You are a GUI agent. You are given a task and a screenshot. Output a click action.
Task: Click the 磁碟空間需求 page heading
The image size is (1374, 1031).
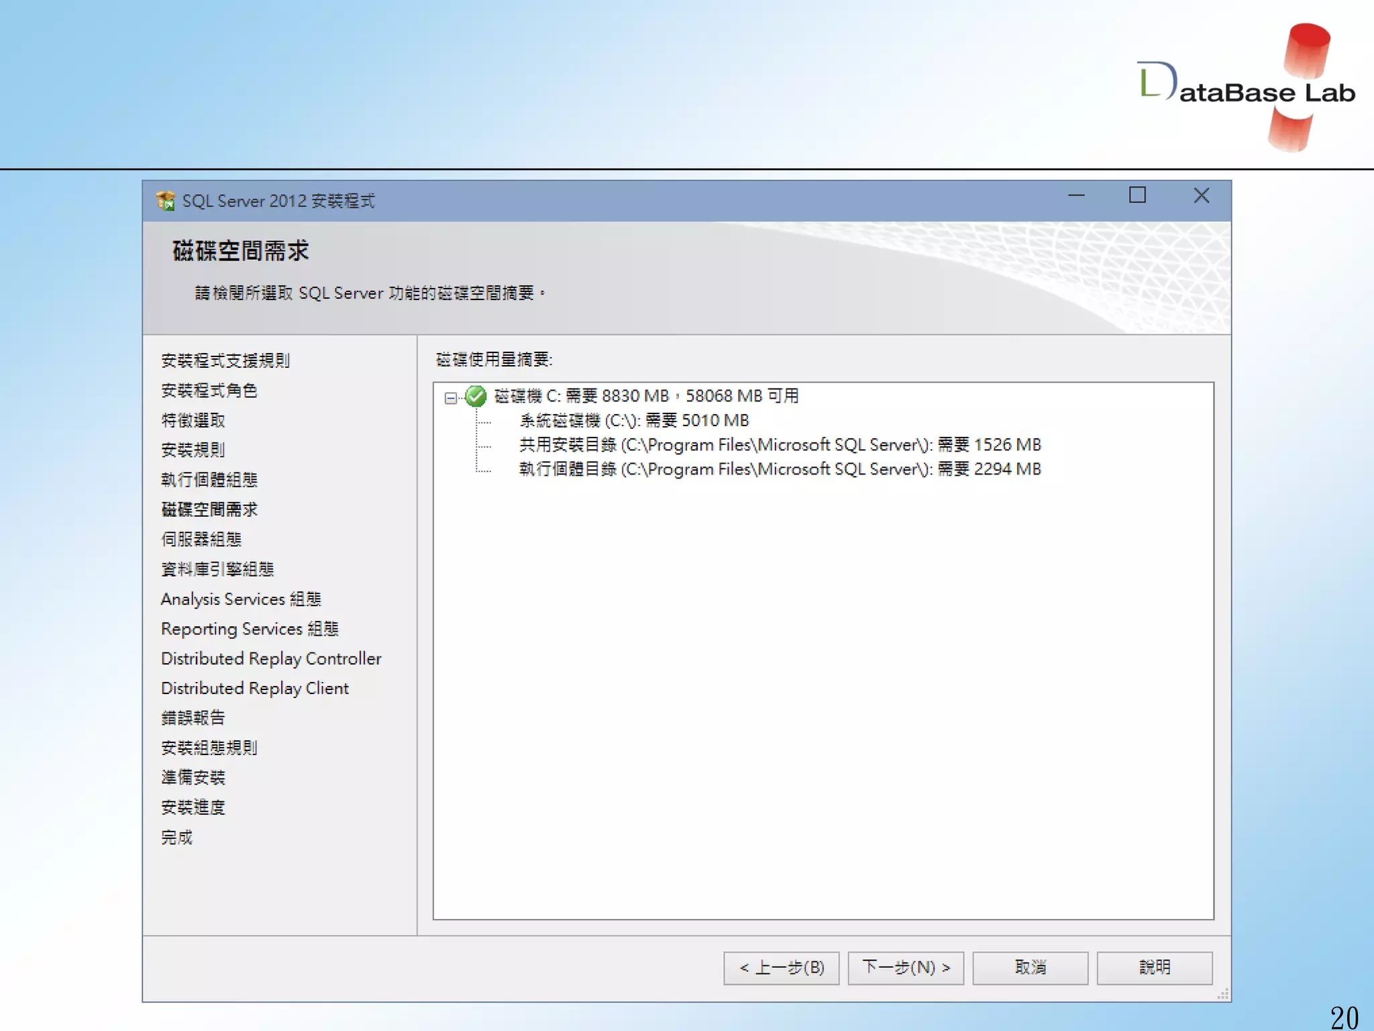point(241,251)
